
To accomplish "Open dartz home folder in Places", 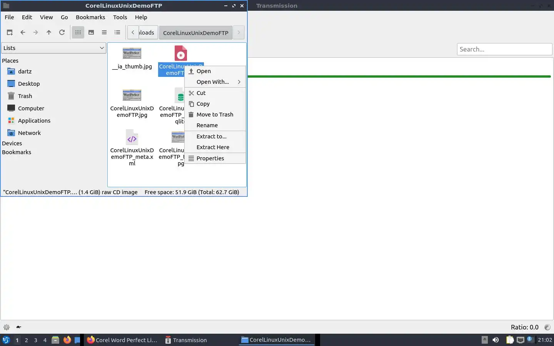I will (25, 72).
